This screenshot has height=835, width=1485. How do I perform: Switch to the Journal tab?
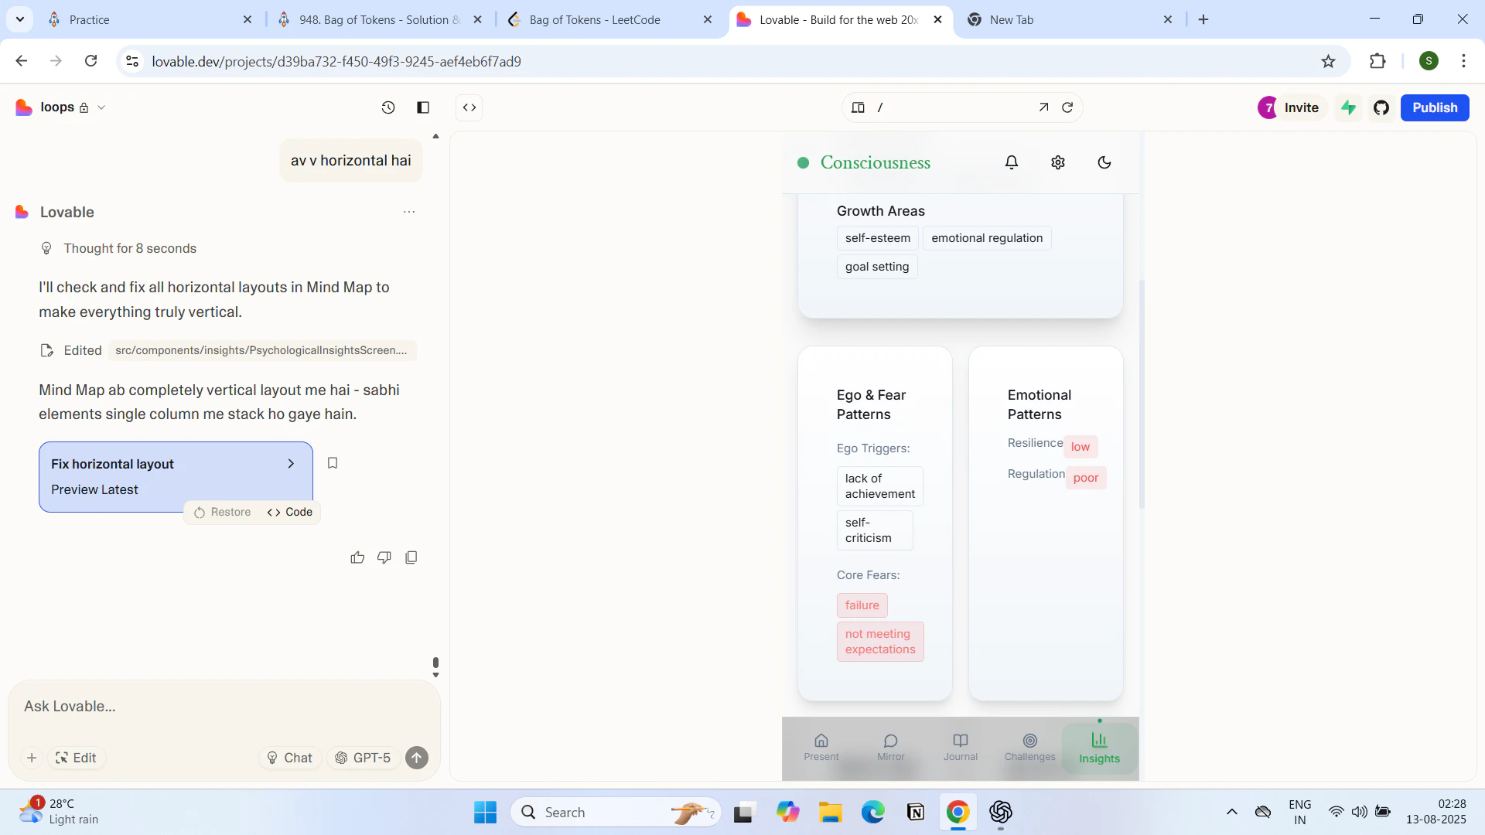pyautogui.click(x=960, y=747)
